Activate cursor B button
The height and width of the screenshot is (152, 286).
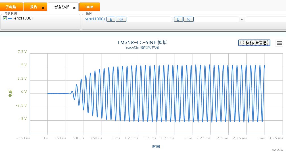coord(178,19)
